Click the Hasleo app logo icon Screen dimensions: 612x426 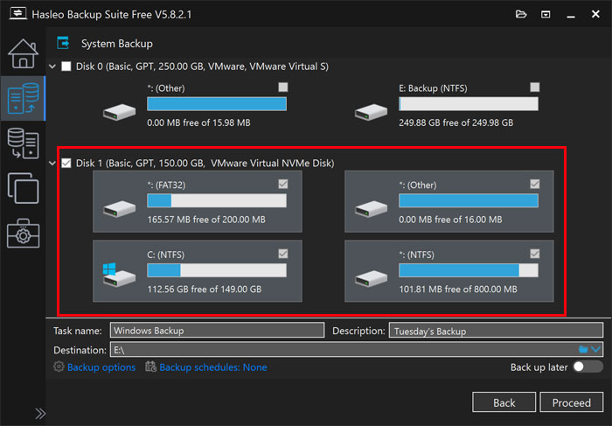[x=18, y=14]
